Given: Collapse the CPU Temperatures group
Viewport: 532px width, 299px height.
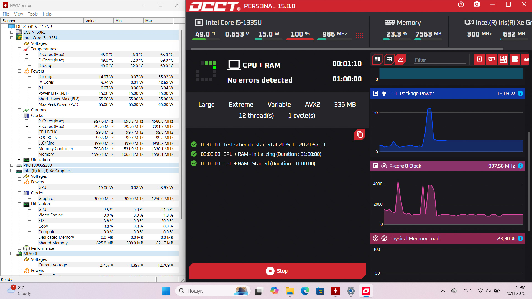Looking at the screenshot, I should tap(19, 49).
